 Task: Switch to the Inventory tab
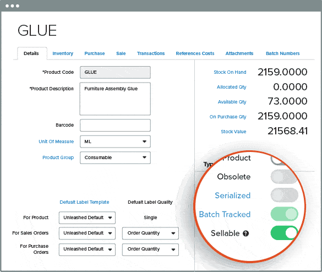click(63, 53)
